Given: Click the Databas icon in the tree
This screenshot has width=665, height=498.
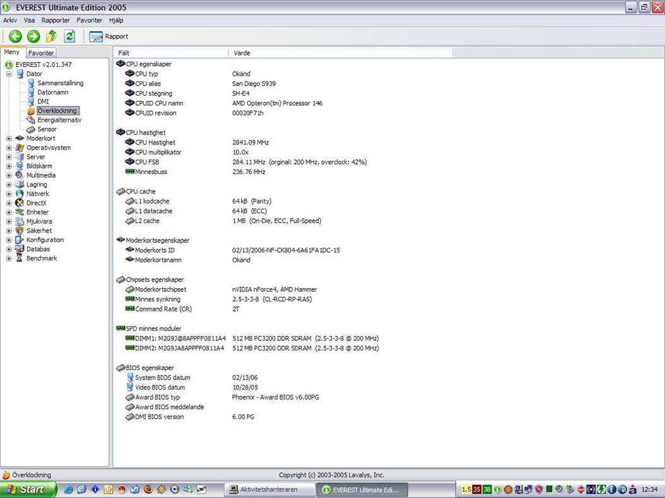Looking at the screenshot, I should click(x=20, y=249).
